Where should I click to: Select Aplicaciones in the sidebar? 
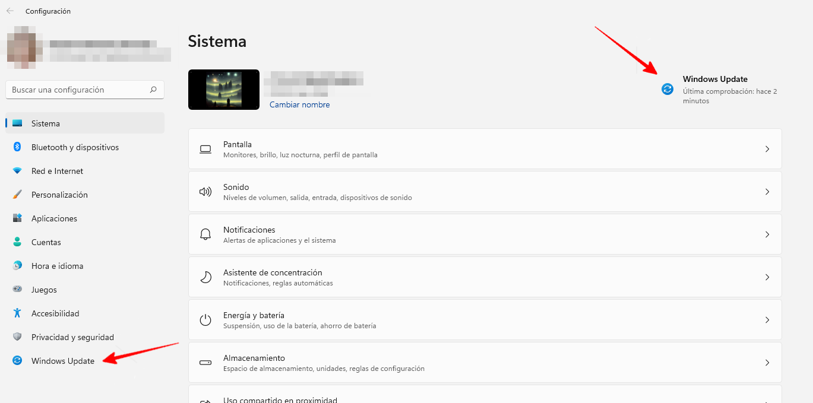click(x=54, y=218)
